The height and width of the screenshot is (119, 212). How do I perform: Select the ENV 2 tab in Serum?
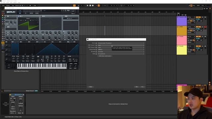point(21,42)
